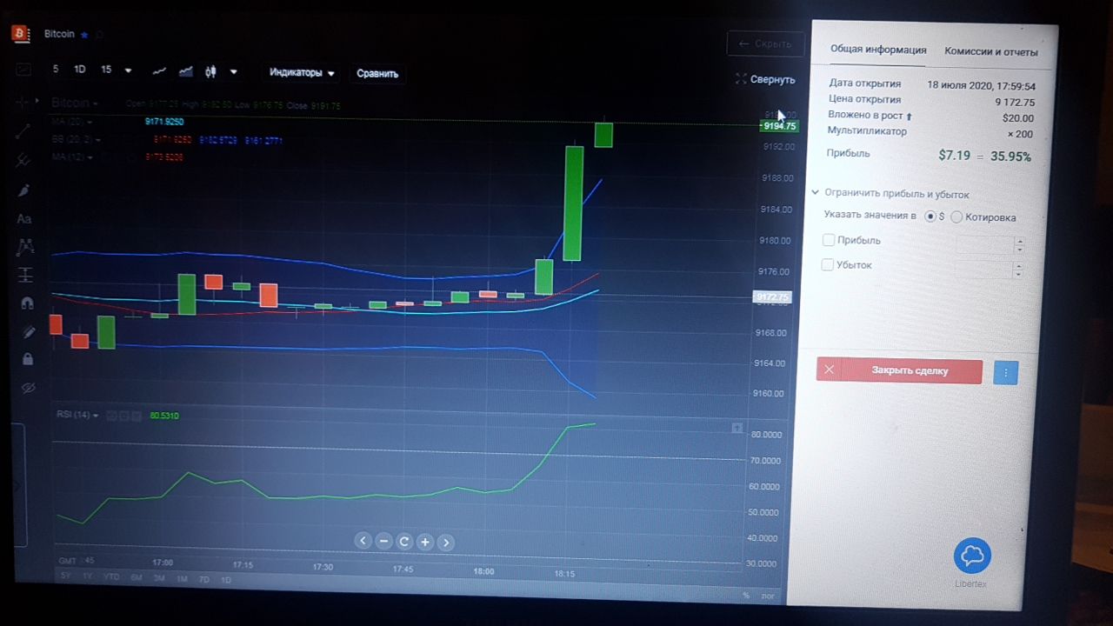The height and width of the screenshot is (626, 1113).
Task: Select the Котировка radio button
Action: [x=956, y=217]
